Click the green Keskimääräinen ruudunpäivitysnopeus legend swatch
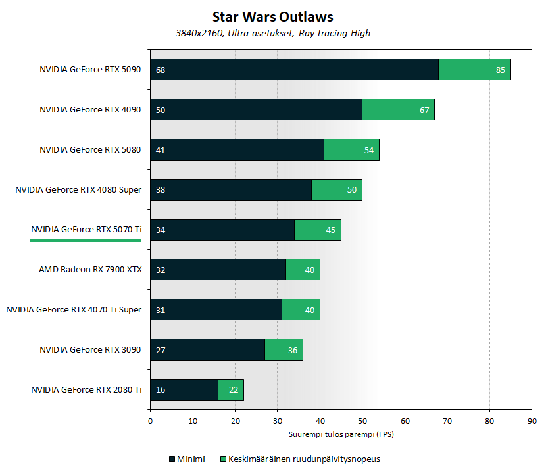 pos(223,459)
